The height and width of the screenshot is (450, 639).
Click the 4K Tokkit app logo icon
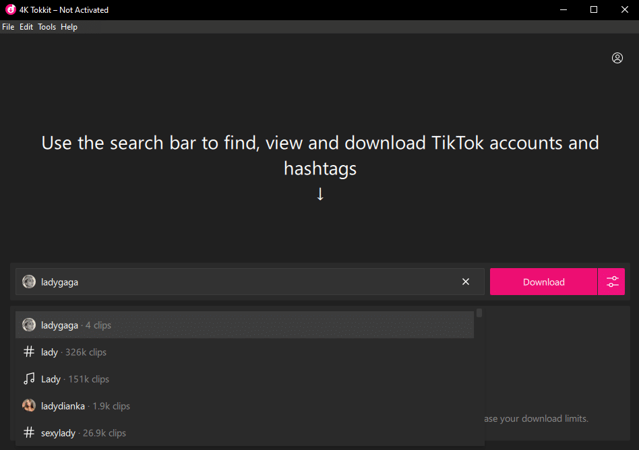[x=11, y=9]
